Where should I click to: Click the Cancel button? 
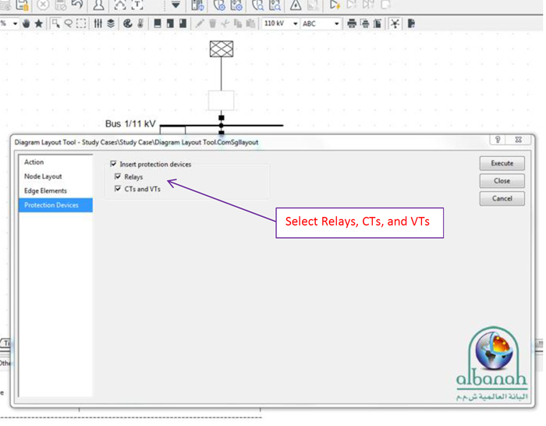coord(502,199)
